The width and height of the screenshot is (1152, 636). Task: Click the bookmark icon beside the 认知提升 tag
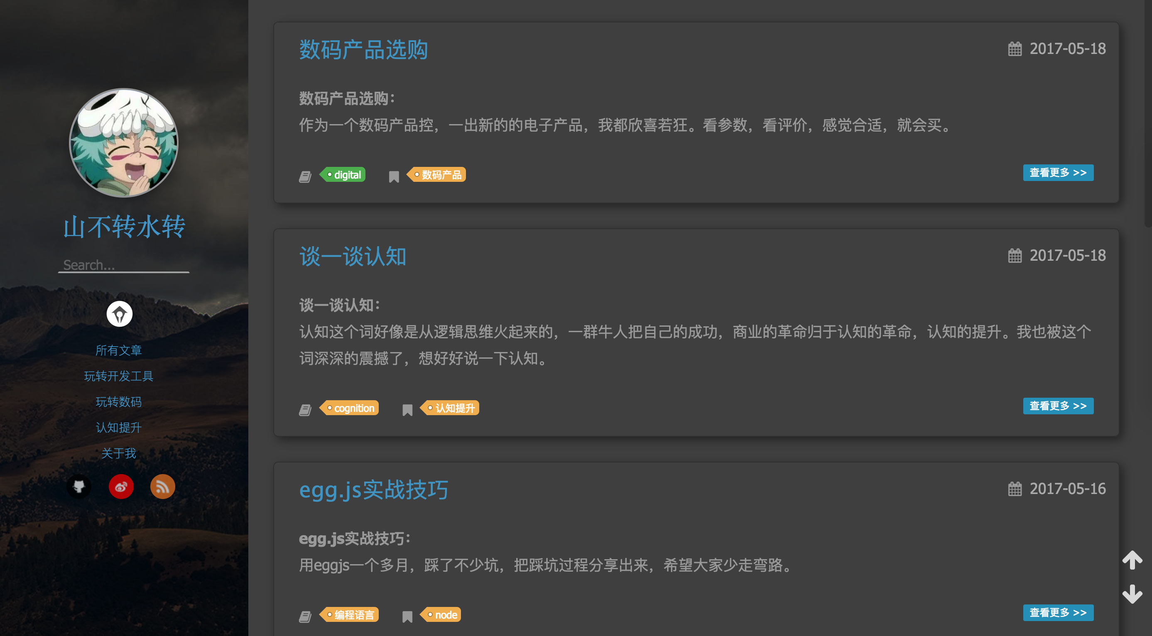tap(407, 409)
